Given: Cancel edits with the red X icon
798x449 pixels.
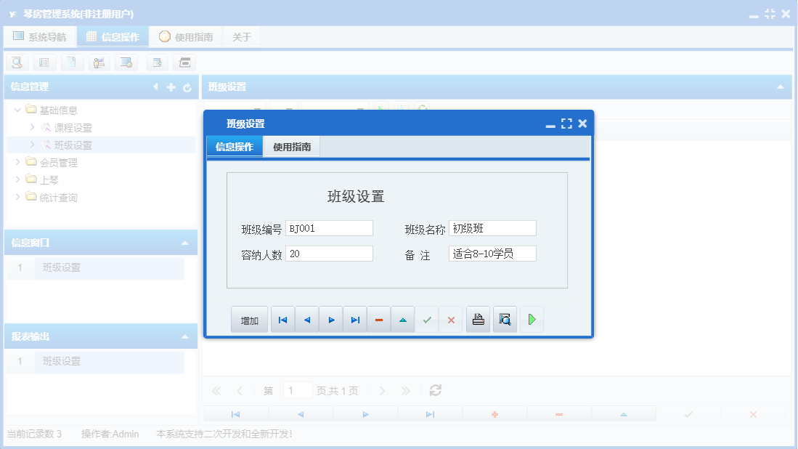Looking at the screenshot, I should tap(451, 319).
